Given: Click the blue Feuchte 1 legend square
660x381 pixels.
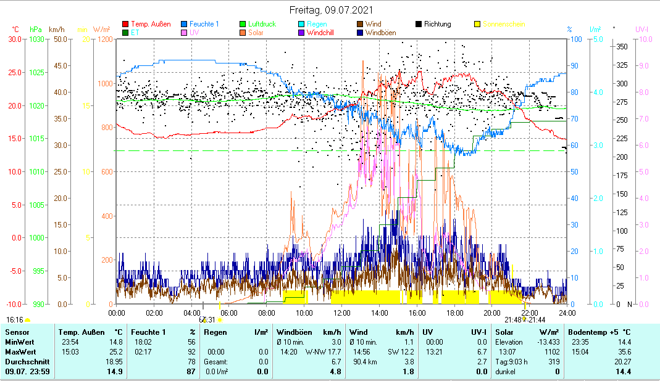Looking at the screenshot, I should coord(185,25).
